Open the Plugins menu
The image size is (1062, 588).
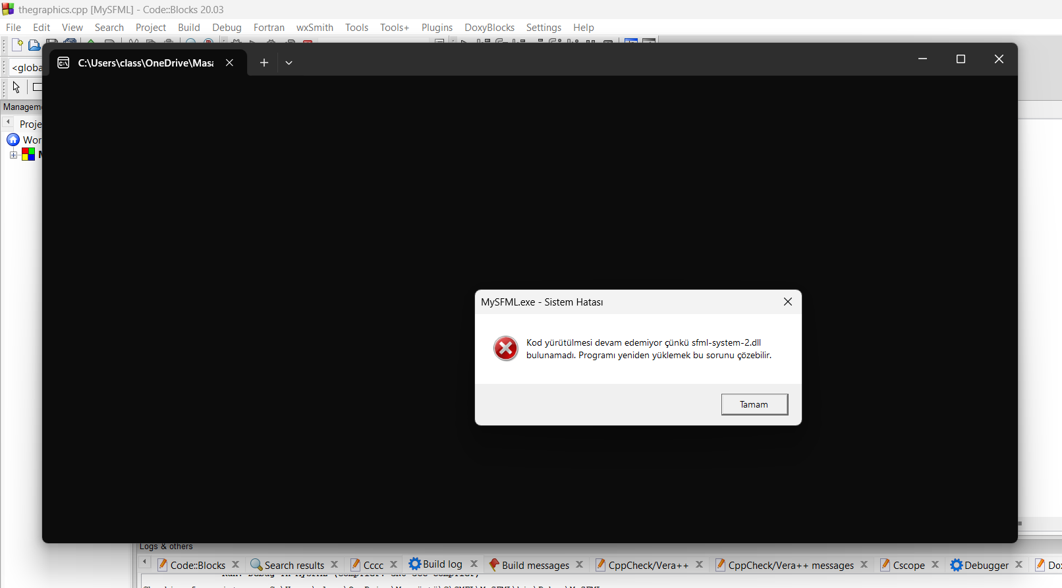point(437,27)
